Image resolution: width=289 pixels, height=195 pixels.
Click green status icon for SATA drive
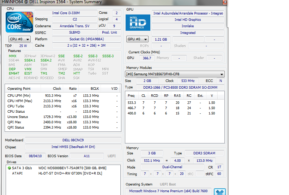tap(9, 168)
